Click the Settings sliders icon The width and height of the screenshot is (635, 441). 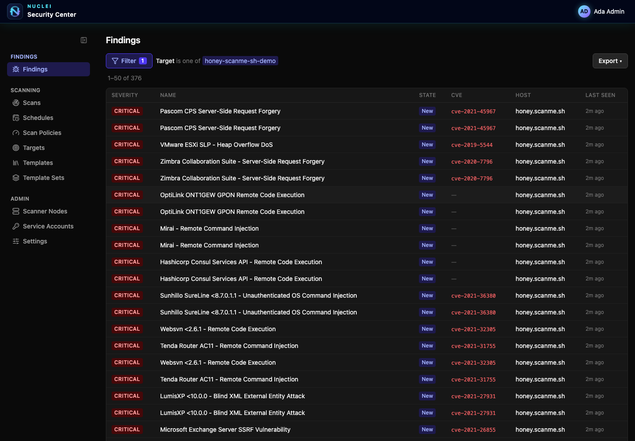(x=16, y=241)
